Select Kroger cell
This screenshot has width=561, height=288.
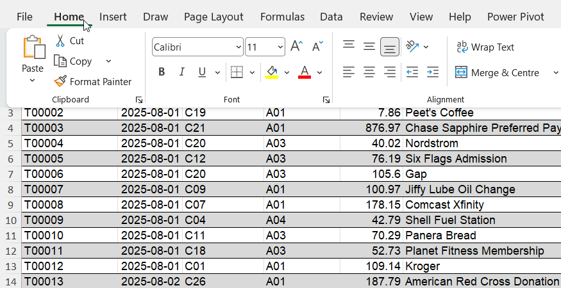point(482,266)
